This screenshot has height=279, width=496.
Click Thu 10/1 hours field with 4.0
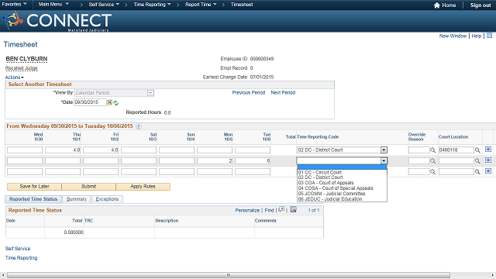click(x=63, y=150)
